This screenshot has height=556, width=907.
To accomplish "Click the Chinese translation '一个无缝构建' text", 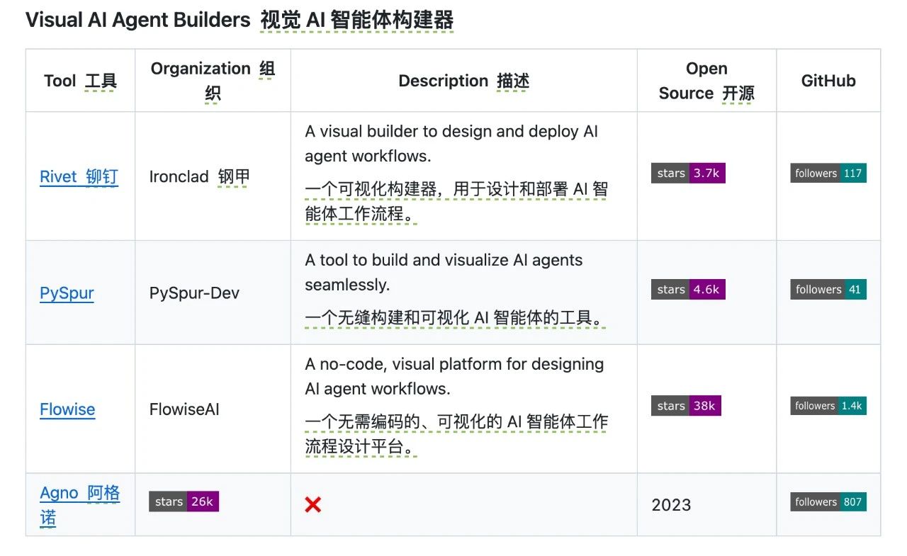I will tap(455, 318).
